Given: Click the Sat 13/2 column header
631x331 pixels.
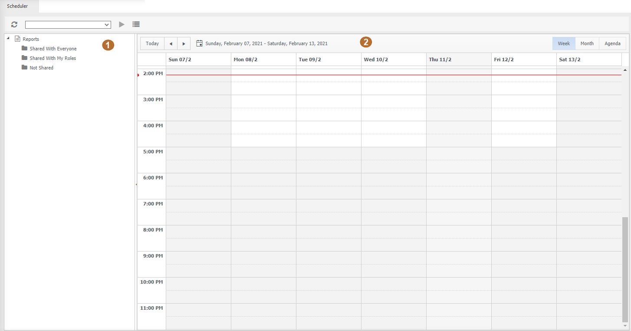Looking at the screenshot, I should click(589, 60).
